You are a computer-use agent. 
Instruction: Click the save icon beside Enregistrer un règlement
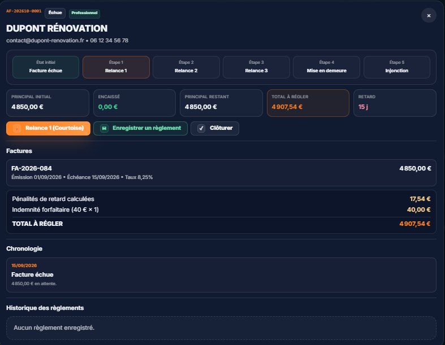[104, 128]
